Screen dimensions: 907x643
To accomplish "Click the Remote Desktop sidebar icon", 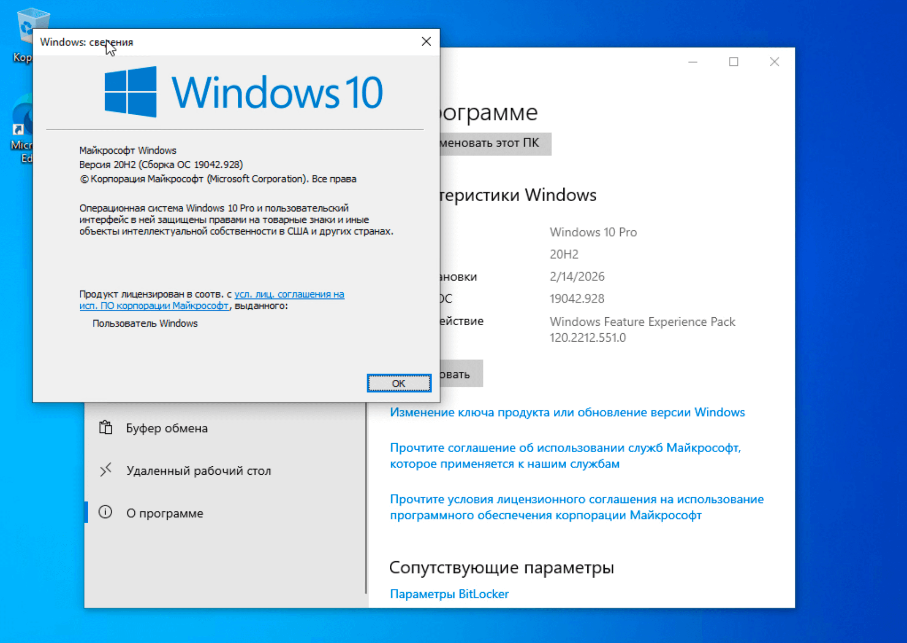I will 106,470.
